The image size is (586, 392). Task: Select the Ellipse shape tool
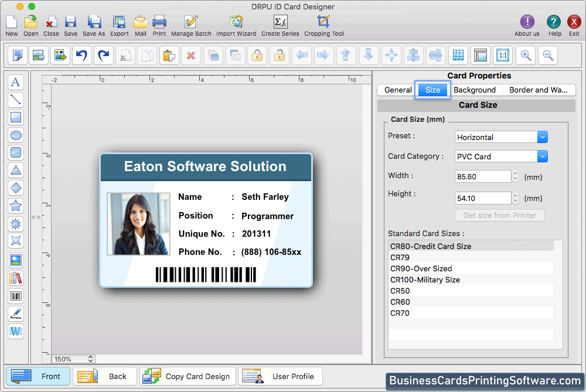pyautogui.click(x=16, y=135)
